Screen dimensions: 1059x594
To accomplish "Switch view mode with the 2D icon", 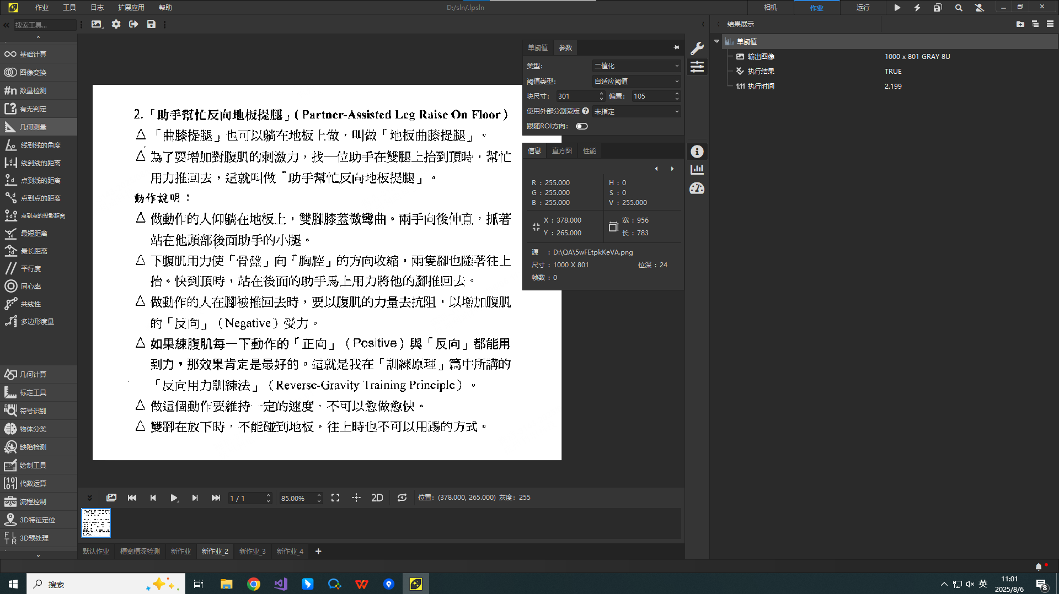I will tap(377, 498).
